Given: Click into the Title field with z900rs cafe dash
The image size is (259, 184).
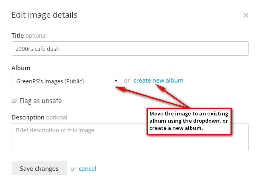Looking at the screenshot, I should click(130, 49).
